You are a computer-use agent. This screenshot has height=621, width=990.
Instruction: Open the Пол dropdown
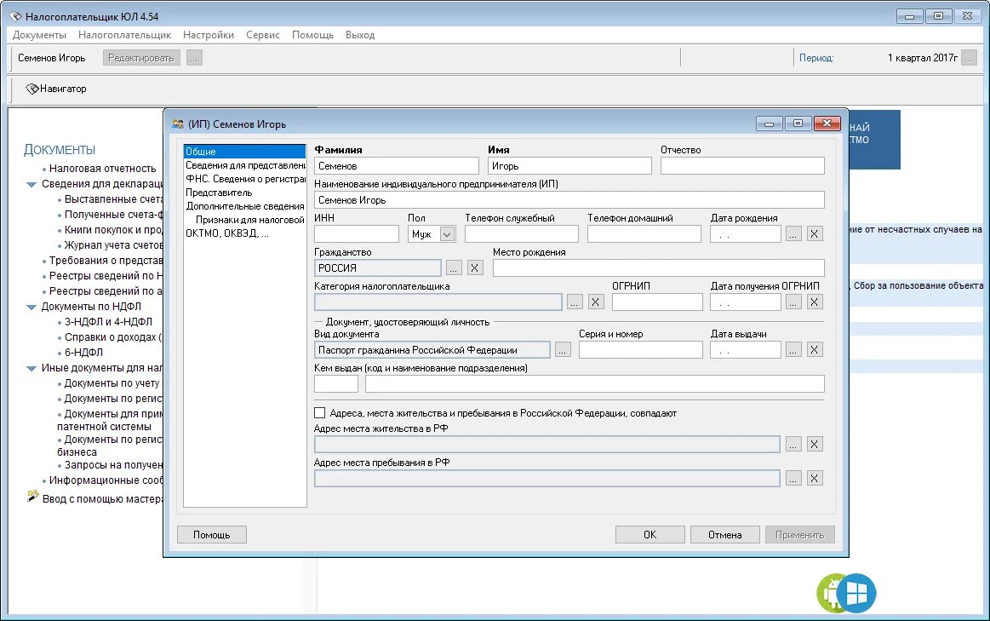click(447, 234)
